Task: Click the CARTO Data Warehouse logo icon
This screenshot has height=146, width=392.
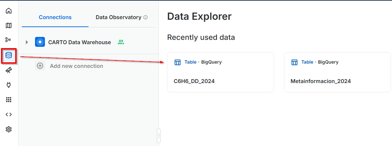Action: [40, 42]
